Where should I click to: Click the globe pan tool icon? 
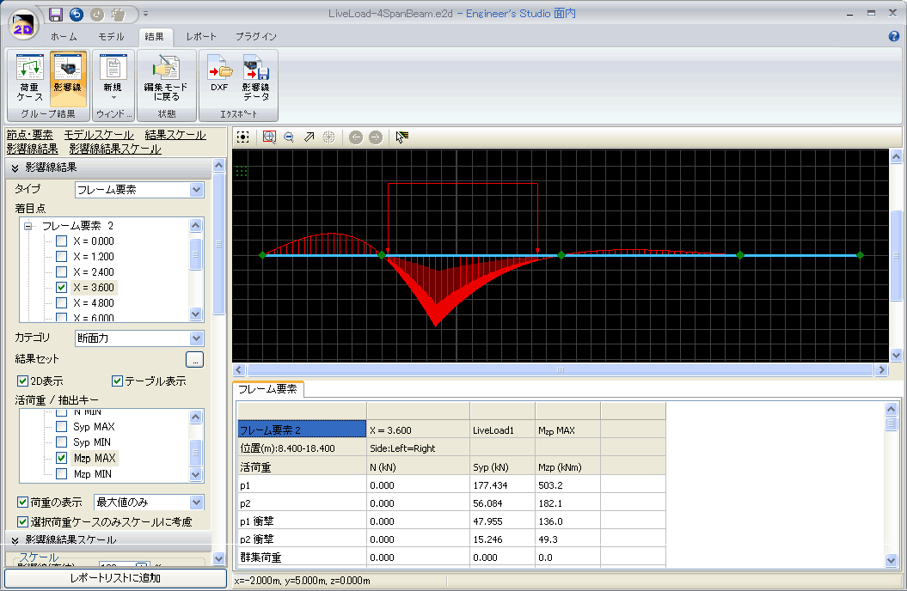point(328,137)
